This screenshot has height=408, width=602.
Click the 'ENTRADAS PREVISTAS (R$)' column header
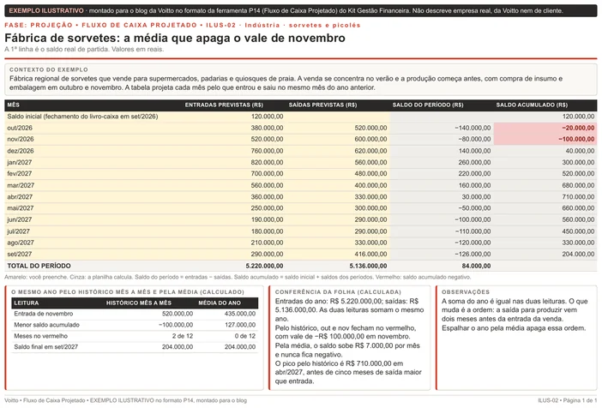[x=224, y=105]
